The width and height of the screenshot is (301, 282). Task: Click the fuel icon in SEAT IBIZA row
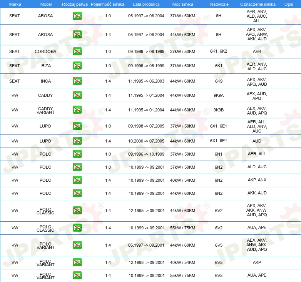tap(77, 66)
